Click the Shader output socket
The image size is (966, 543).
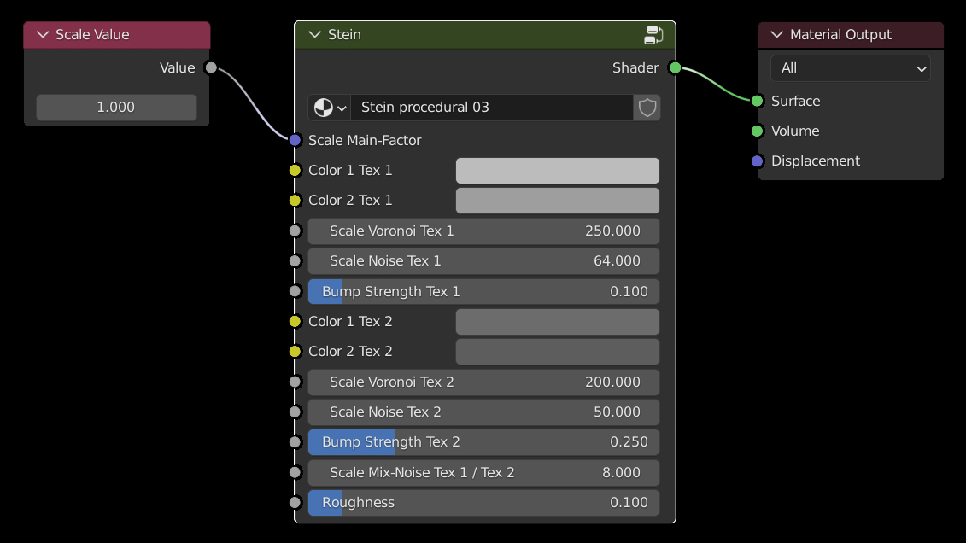(675, 68)
